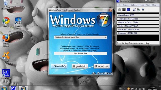
Task: Open the Windows Start menu
Action: tap(4, 88)
